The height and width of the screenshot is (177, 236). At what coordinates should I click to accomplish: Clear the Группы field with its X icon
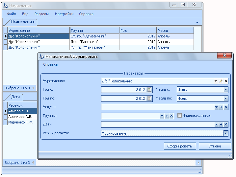(171, 116)
